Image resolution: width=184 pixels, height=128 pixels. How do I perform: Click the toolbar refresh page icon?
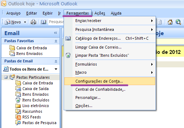(x=159, y=22)
